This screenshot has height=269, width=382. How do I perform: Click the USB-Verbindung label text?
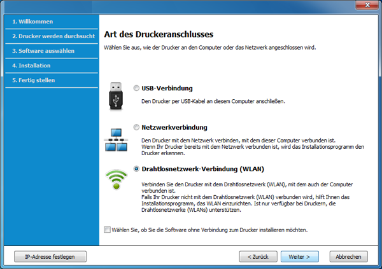pos(167,88)
